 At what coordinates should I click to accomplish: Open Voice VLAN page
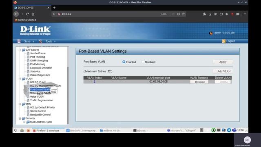[x=37, y=97]
